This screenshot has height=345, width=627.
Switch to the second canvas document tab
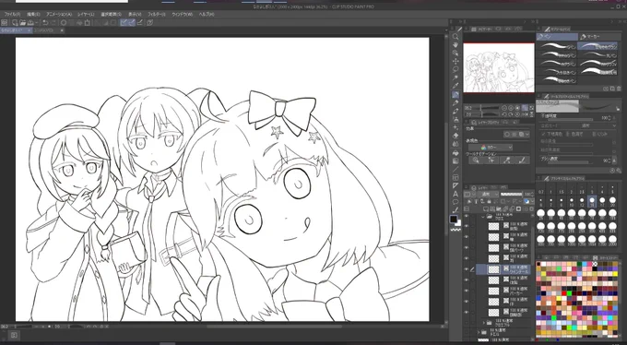point(48,30)
